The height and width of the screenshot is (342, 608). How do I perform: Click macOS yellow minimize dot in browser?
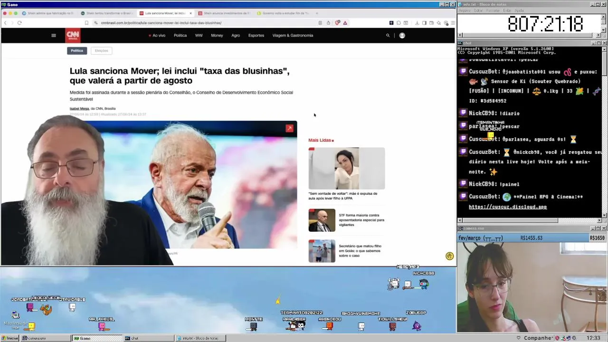[x=9, y=13]
